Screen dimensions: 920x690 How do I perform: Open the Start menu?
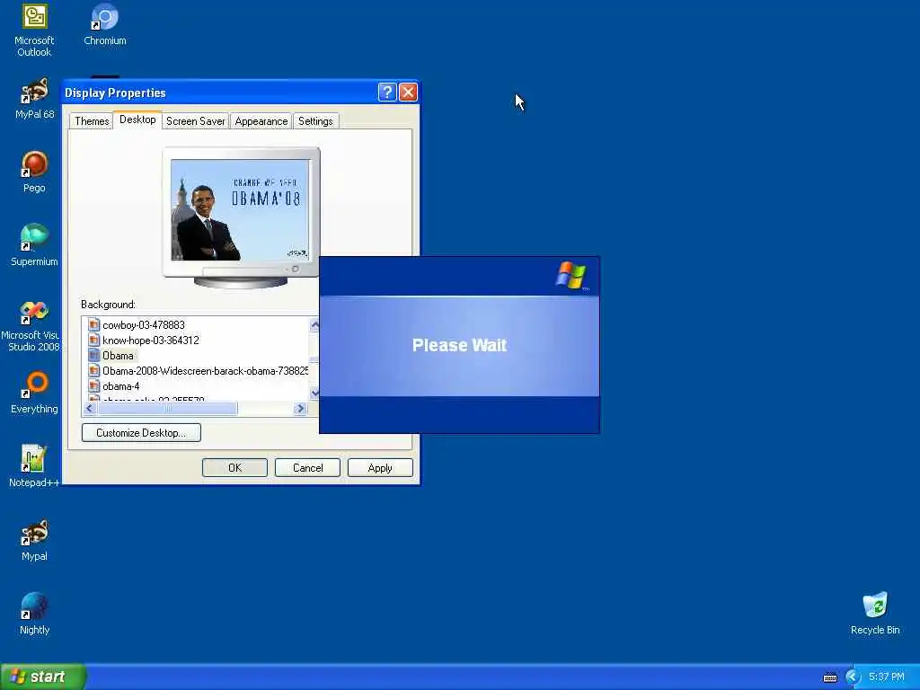(x=43, y=677)
